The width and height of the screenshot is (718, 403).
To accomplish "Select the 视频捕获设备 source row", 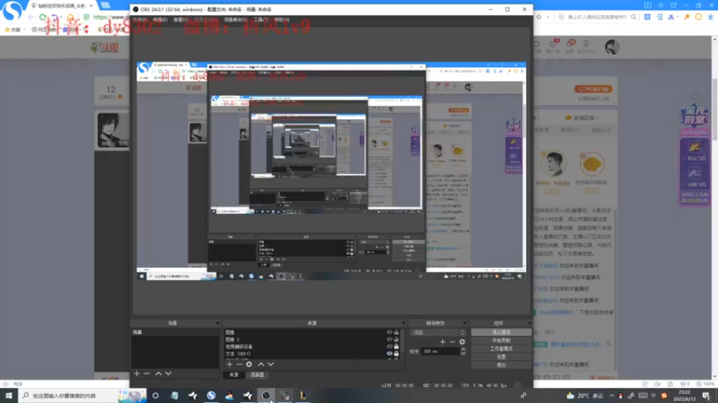I will (x=311, y=347).
